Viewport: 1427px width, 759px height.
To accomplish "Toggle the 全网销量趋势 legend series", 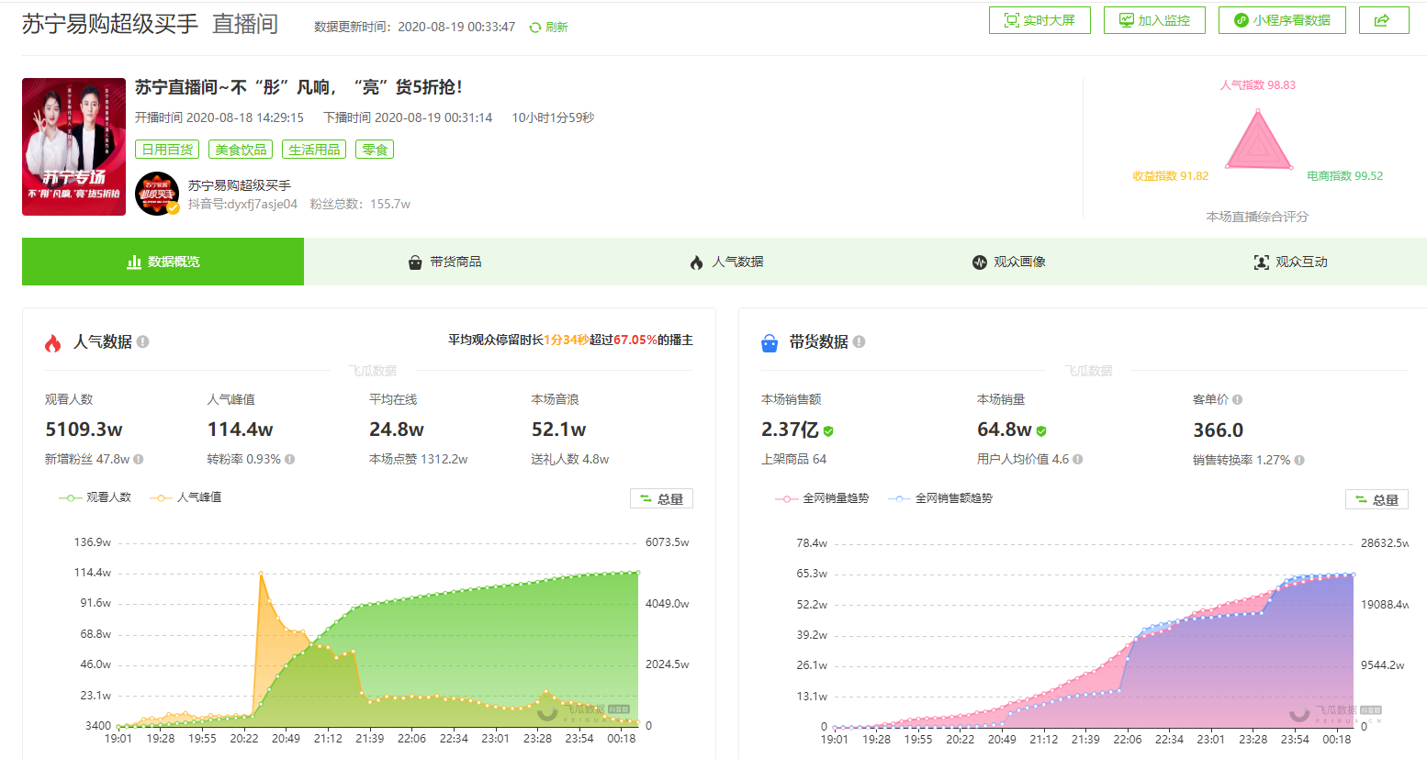I will tap(822, 498).
